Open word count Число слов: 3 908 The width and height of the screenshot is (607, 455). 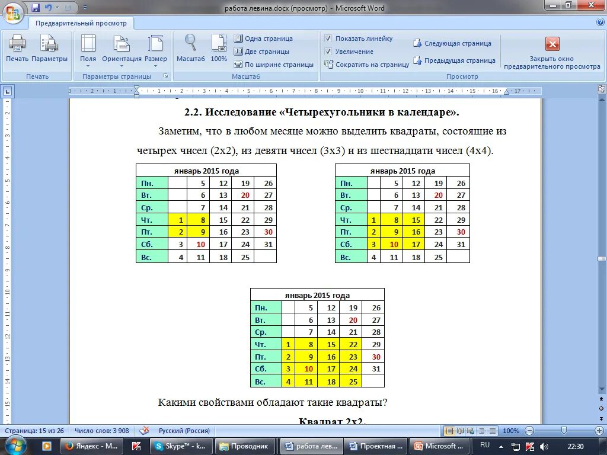(102, 431)
